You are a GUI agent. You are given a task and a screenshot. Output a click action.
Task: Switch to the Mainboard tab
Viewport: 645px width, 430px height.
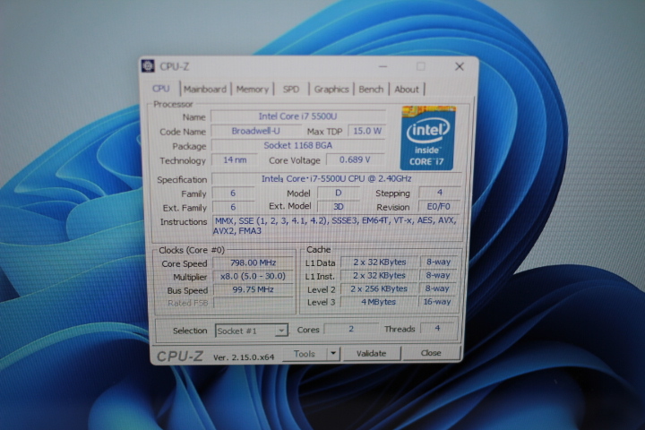tap(205, 89)
